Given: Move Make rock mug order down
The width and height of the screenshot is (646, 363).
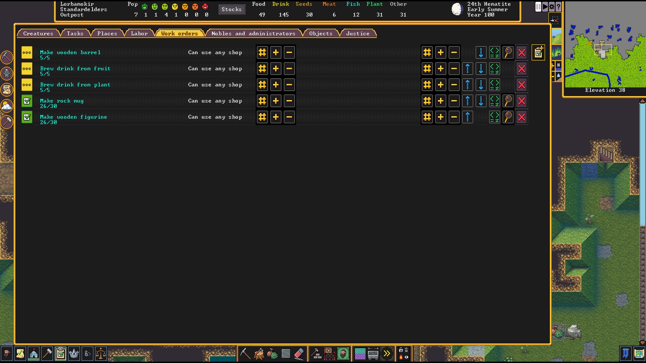Looking at the screenshot, I should point(481,101).
